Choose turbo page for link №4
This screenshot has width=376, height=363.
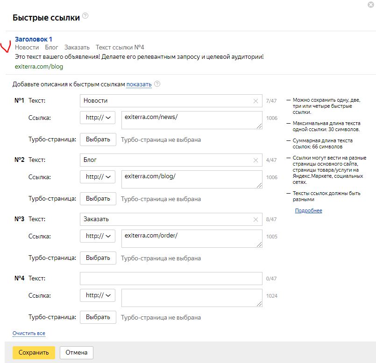[98, 317]
